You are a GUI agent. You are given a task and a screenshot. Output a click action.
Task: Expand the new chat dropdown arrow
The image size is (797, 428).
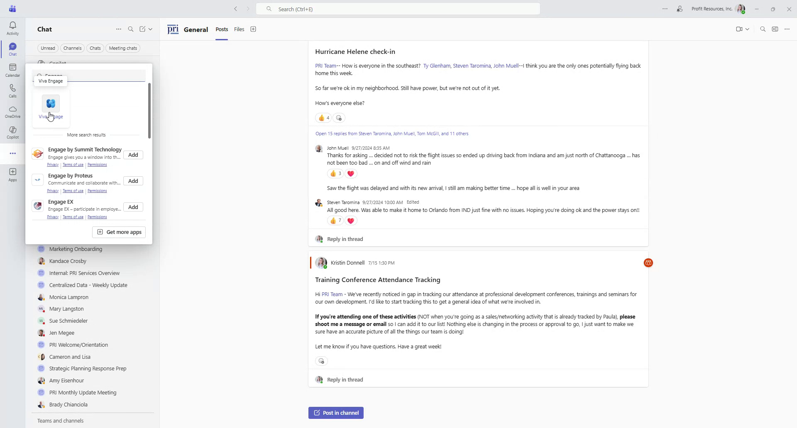click(150, 29)
